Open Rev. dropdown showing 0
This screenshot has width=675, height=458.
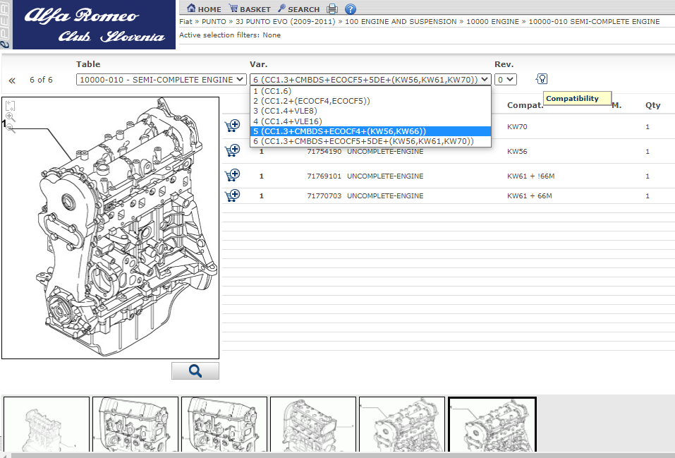click(506, 79)
